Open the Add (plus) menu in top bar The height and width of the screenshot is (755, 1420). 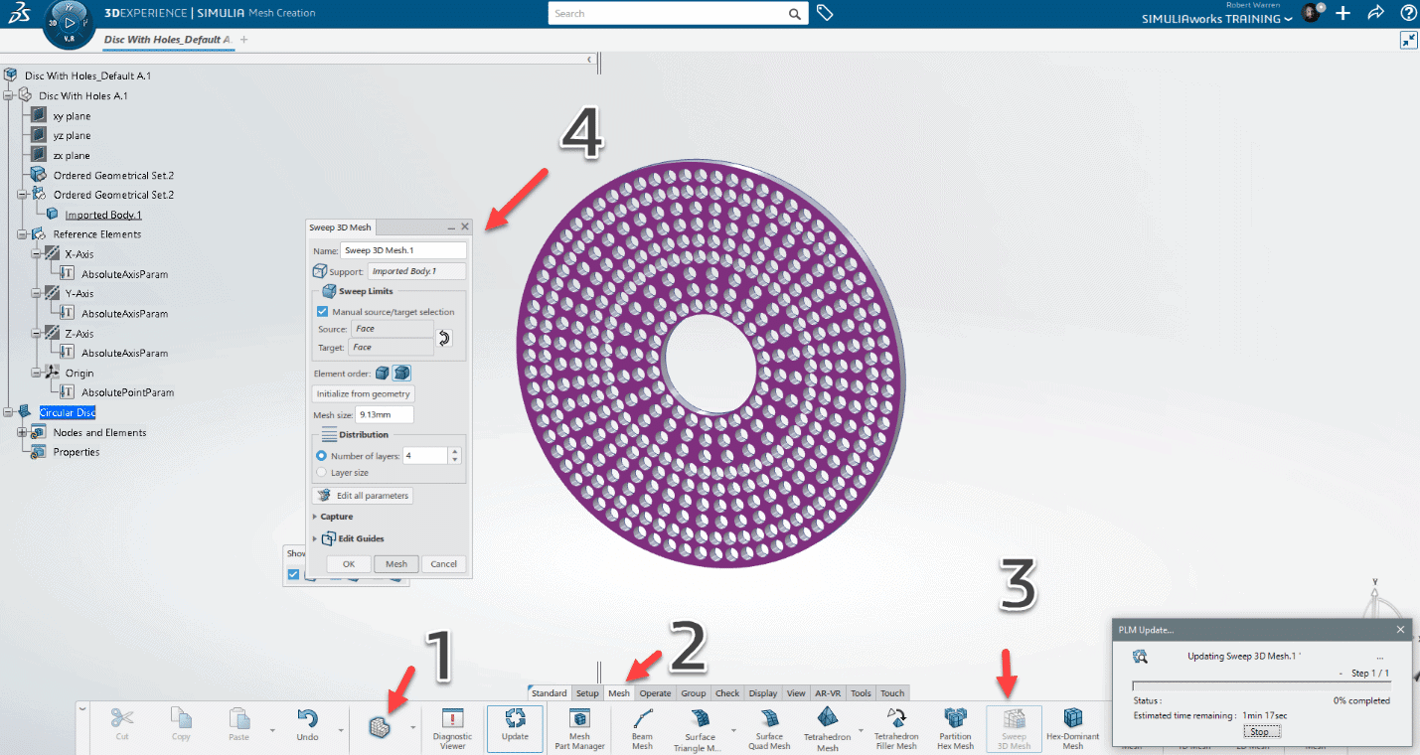tap(1342, 13)
